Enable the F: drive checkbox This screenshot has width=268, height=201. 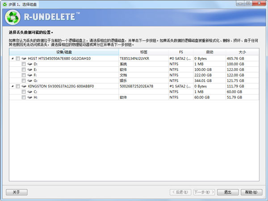pos(24,75)
